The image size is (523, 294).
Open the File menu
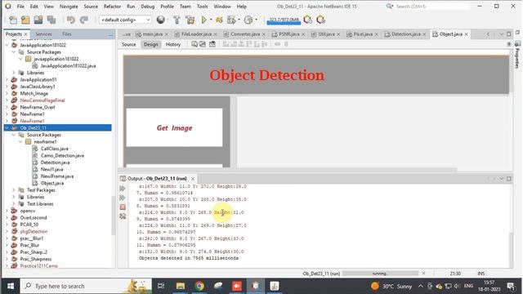[20, 7]
